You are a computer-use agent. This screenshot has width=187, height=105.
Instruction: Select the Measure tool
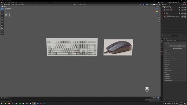2,28
